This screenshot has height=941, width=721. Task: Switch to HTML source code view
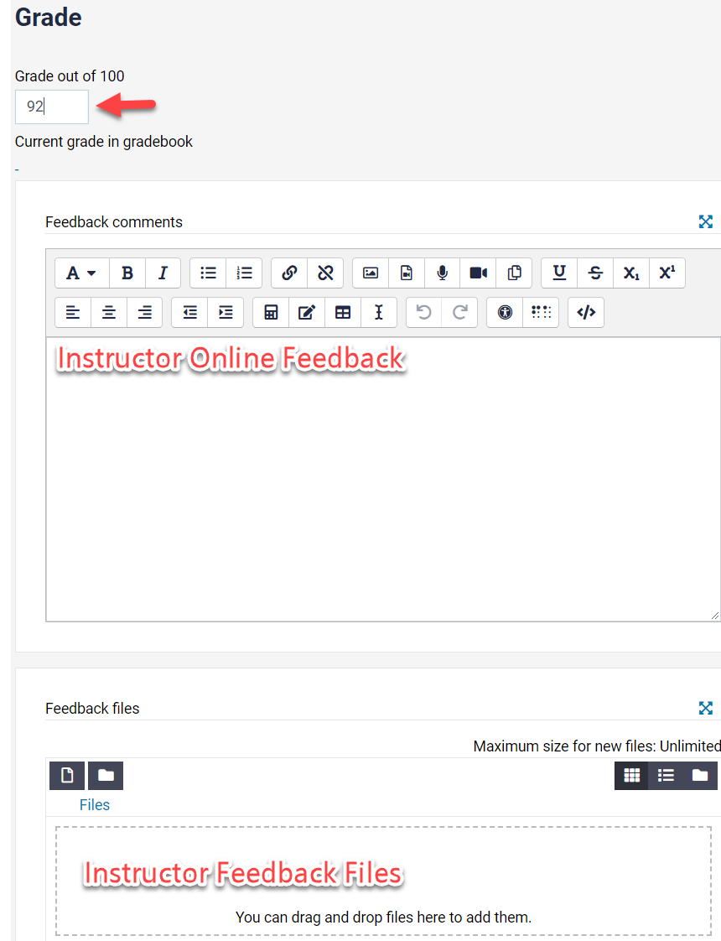[585, 312]
